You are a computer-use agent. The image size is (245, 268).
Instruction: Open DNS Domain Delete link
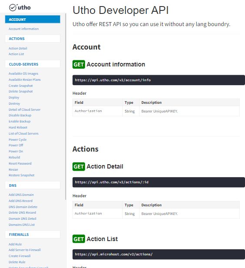[x=23, y=207]
